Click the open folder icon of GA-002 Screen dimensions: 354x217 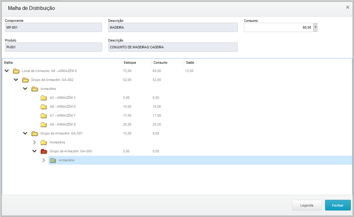click(x=25, y=80)
